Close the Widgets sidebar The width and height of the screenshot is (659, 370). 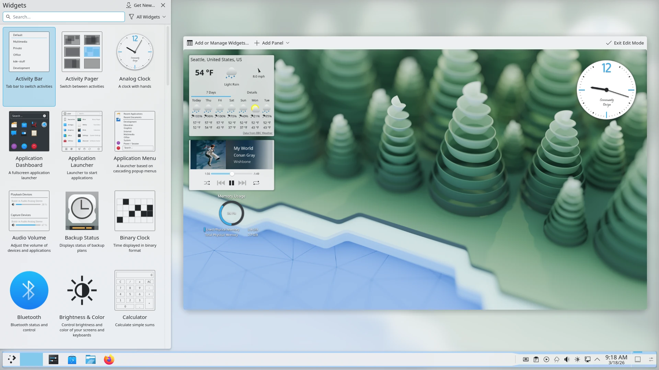coord(163,5)
